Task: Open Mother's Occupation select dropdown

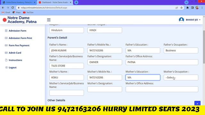Action: point(181,77)
